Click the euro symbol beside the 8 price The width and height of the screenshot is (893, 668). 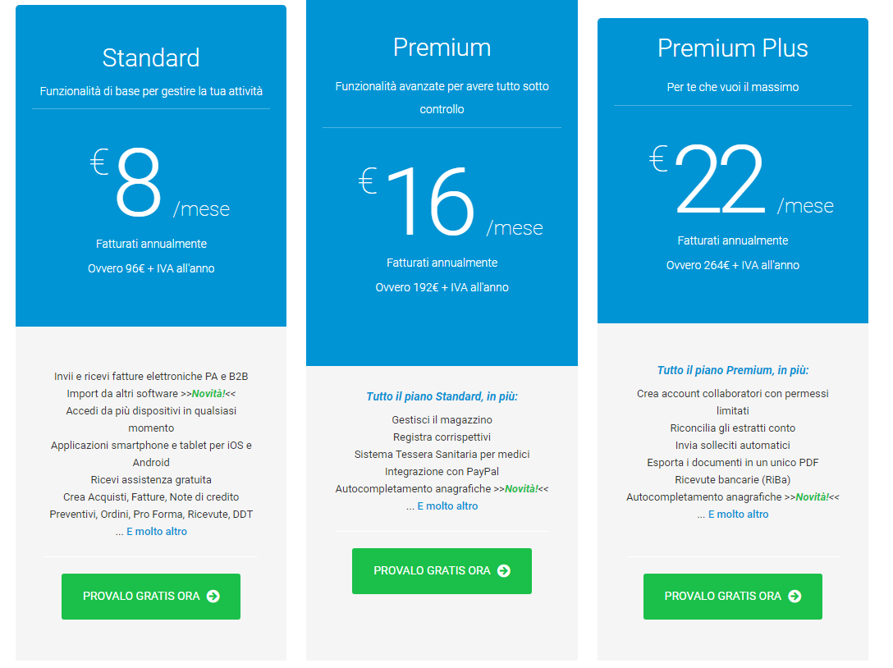point(99,161)
